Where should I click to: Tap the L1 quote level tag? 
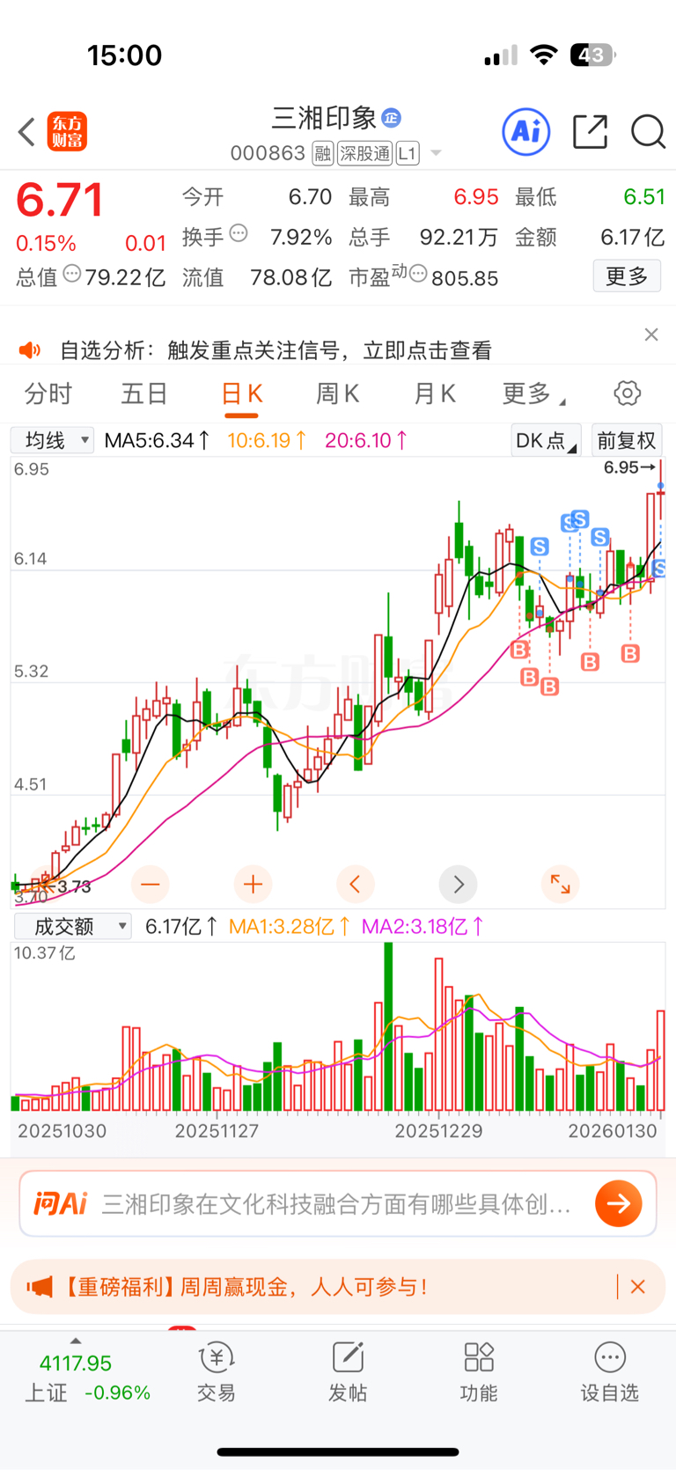click(407, 154)
